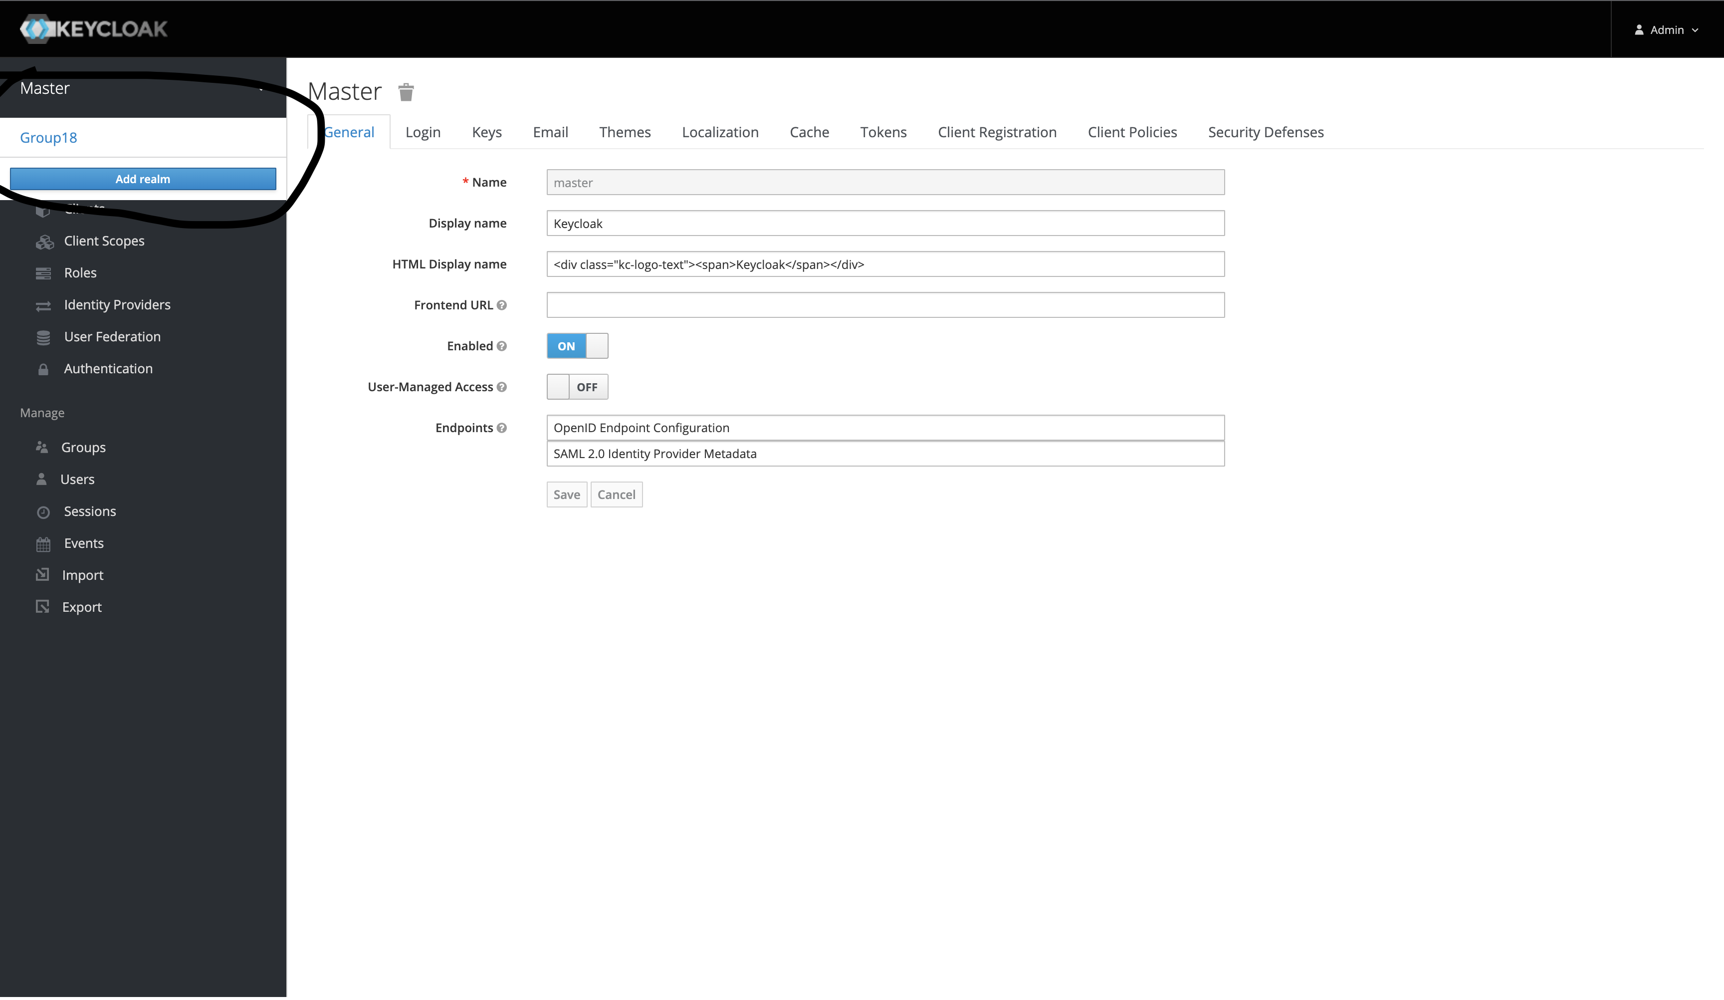Click the Save button
The image size is (1724, 1000).
pos(566,494)
